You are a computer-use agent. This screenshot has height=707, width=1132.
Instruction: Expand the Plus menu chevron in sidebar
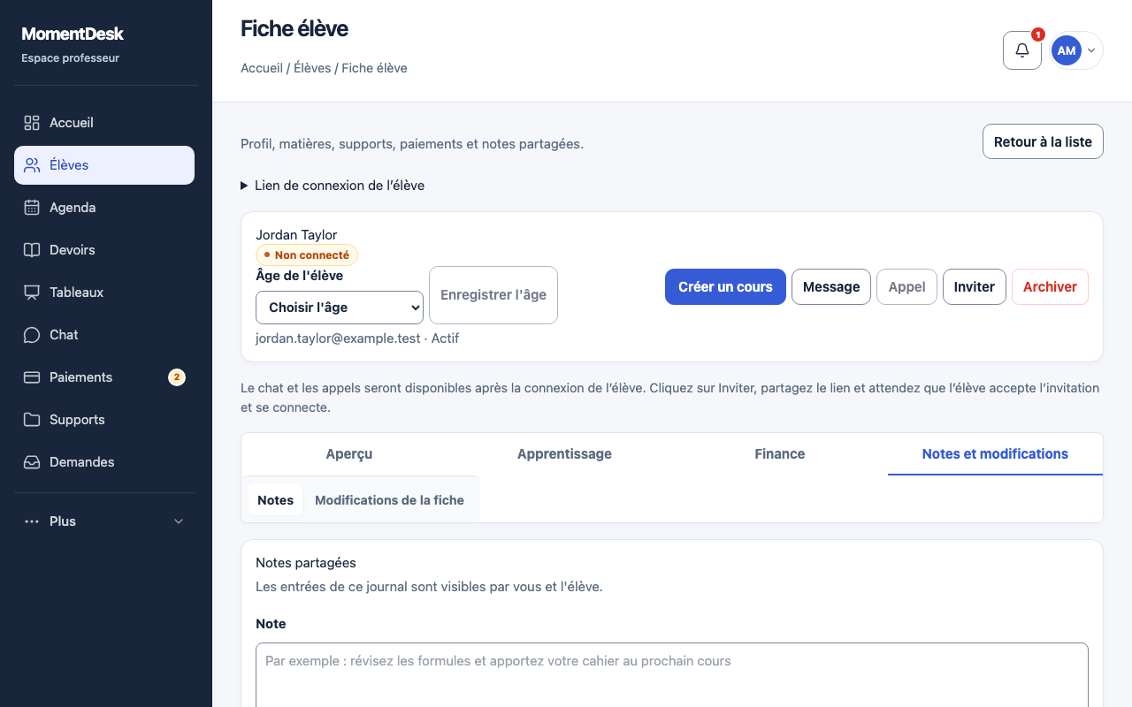(x=179, y=521)
